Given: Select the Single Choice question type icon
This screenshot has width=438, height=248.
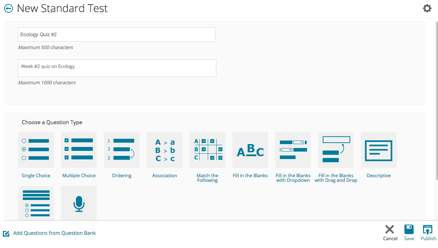Looking at the screenshot, I should click(36, 150).
